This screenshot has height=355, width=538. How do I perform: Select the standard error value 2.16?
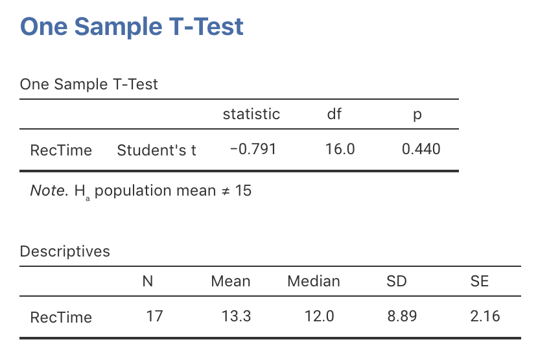coord(486,317)
